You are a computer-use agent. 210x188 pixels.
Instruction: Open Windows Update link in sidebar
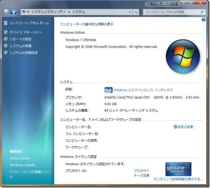point(22,165)
